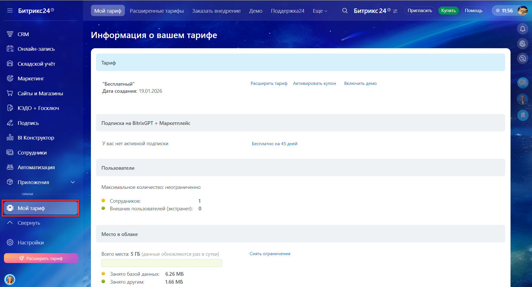Image resolution: width=532 pixels, height=287 pixels.
Task: Collapse the sidebar with Свернуть
Action: [x=29, y=223]
